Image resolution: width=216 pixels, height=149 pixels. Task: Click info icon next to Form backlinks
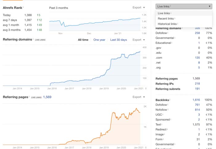tap(163, 139)
